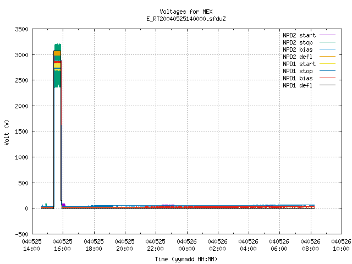Click the dark blue NPD1 stop legend line
This screenshot has height=264, width=352.
327,71
